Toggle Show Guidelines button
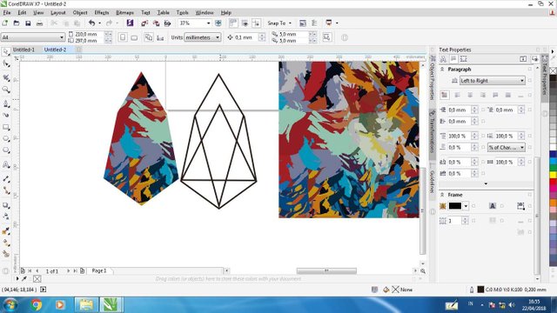 coord(256,23)
